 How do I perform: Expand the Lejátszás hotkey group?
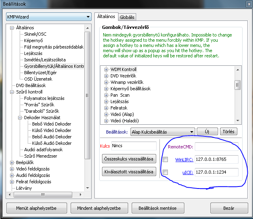[x=106, y=102]
